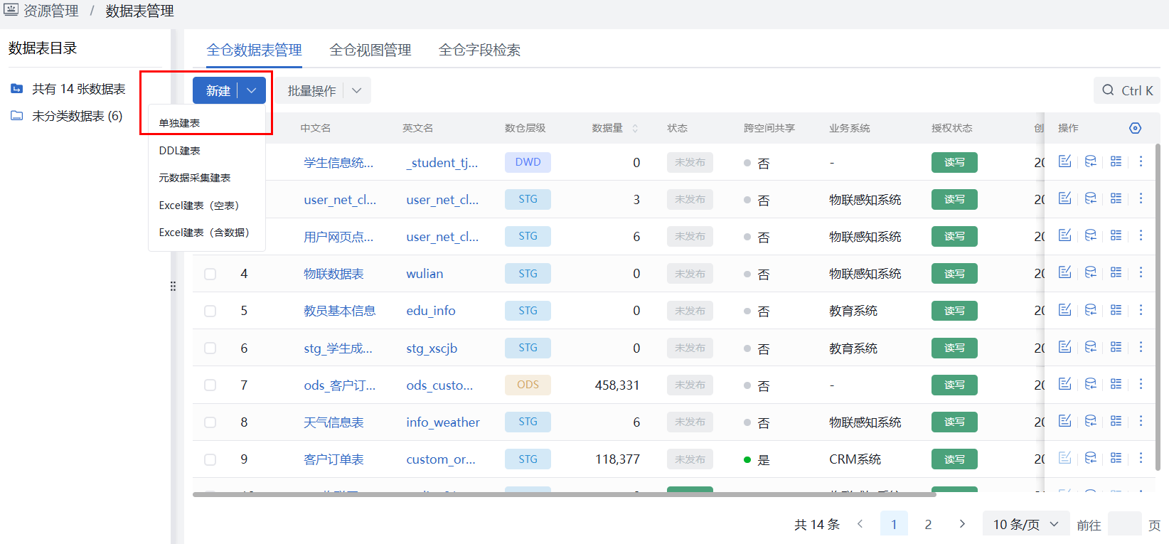Image resolution: width=1169 pixels, height=544 pixels.
Task: Open more options for 客户订单表
Action: point(1141,458)
